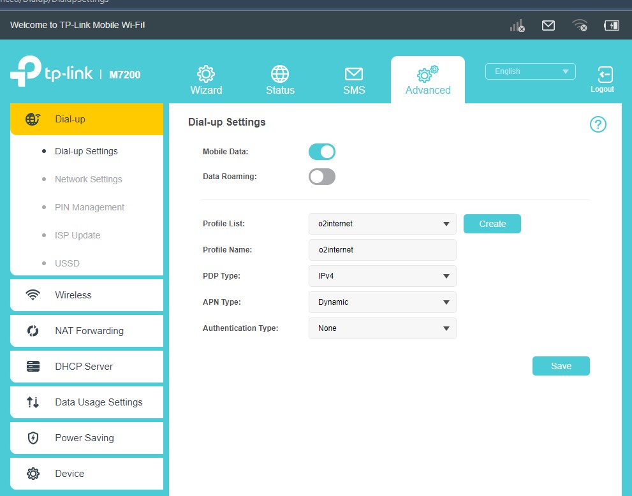Go to Network Settings submenu
Screen dimensions: 632x496
pyautogui.click(x=88, y=179)
